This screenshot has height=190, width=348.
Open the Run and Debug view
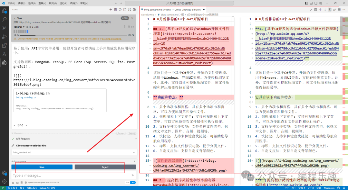click(x=4, y=37)
